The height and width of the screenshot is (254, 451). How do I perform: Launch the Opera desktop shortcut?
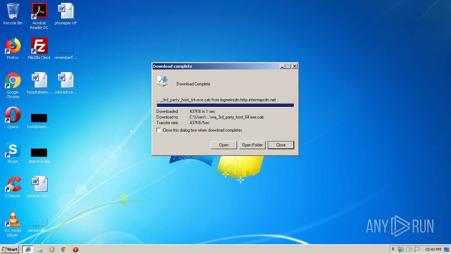[x=13, y=118]
